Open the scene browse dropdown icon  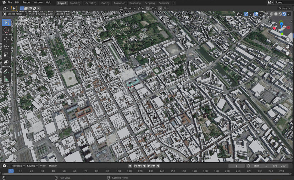point(270,2)
